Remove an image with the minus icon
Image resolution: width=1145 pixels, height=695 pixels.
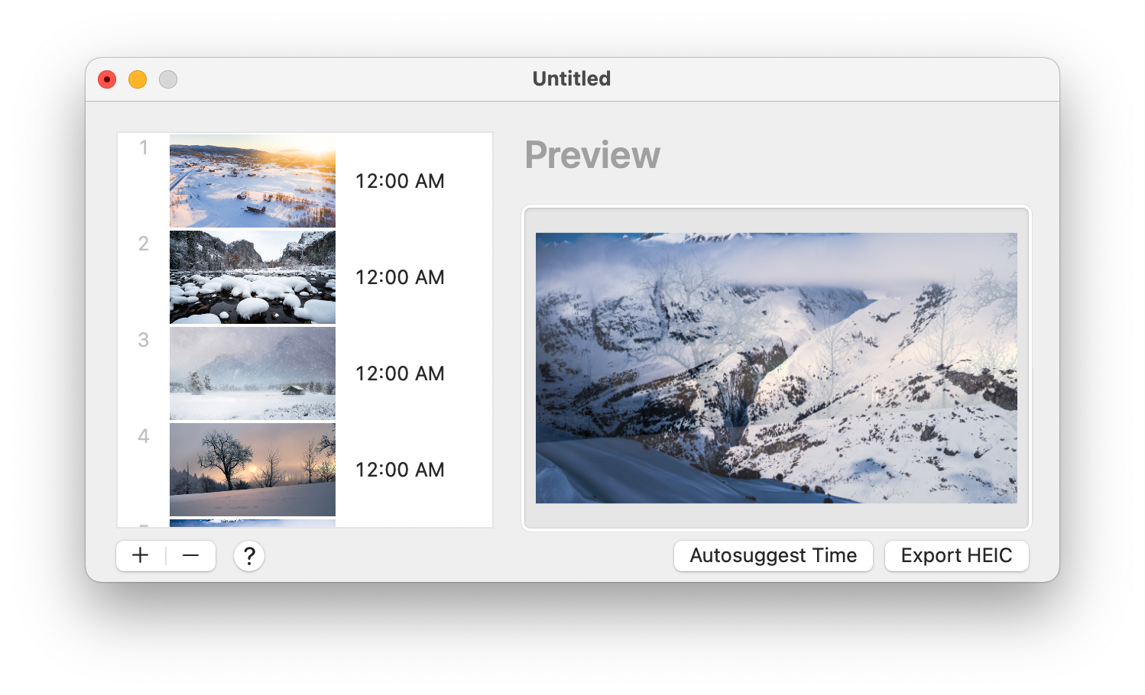click(190, 555)
